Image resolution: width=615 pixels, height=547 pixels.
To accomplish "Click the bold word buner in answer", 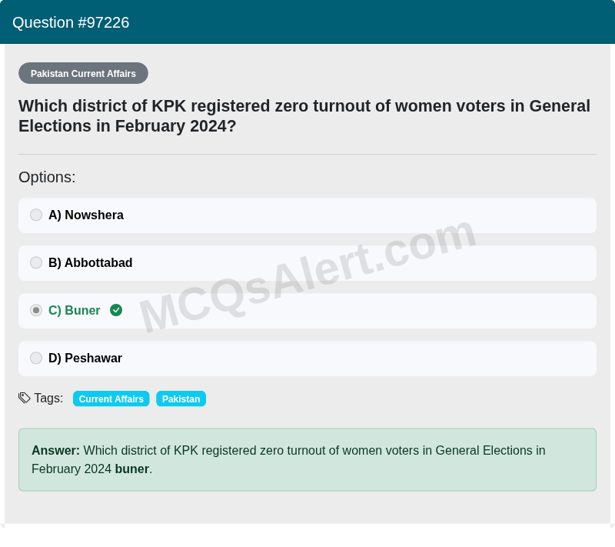I will pyautogui.click(x=131, y=469).
